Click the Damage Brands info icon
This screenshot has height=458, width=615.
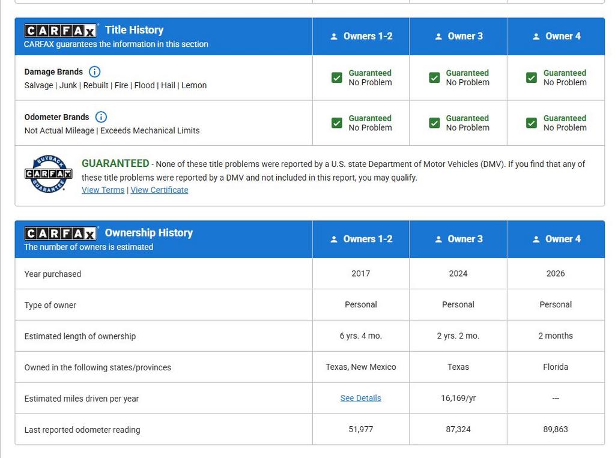tap(94, 72)
